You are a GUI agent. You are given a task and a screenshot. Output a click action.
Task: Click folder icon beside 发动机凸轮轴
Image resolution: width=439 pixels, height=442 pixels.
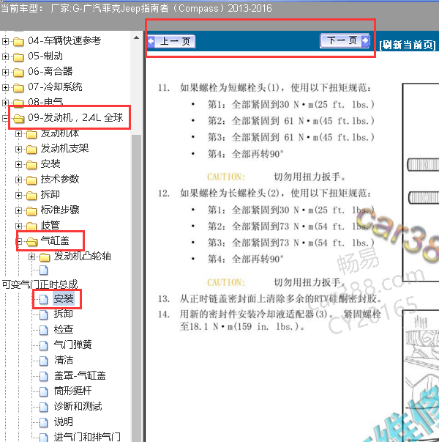(x=45, y=257)
